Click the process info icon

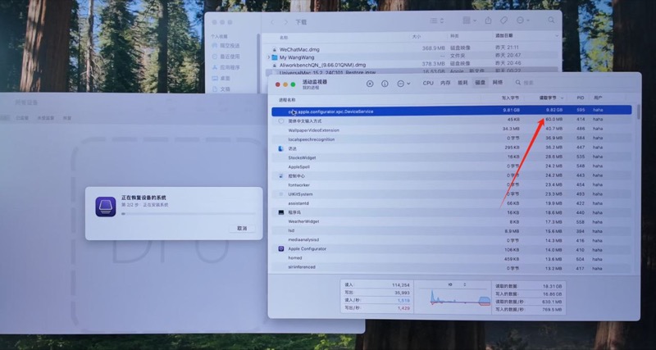[385, 83]
